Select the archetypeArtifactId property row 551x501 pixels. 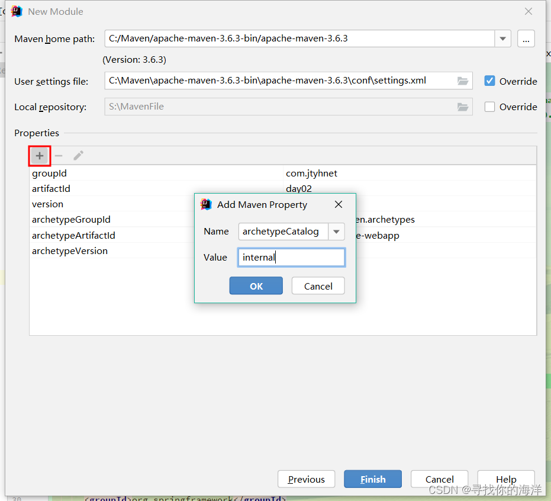[x=283, y=235]
